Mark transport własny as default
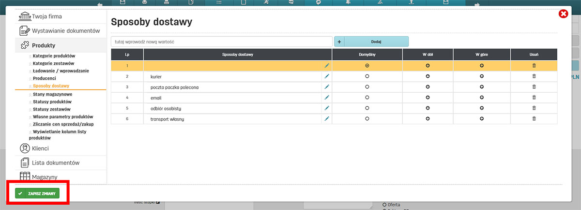The width and height of the screenshot is (581, 210). pos(367,119)
